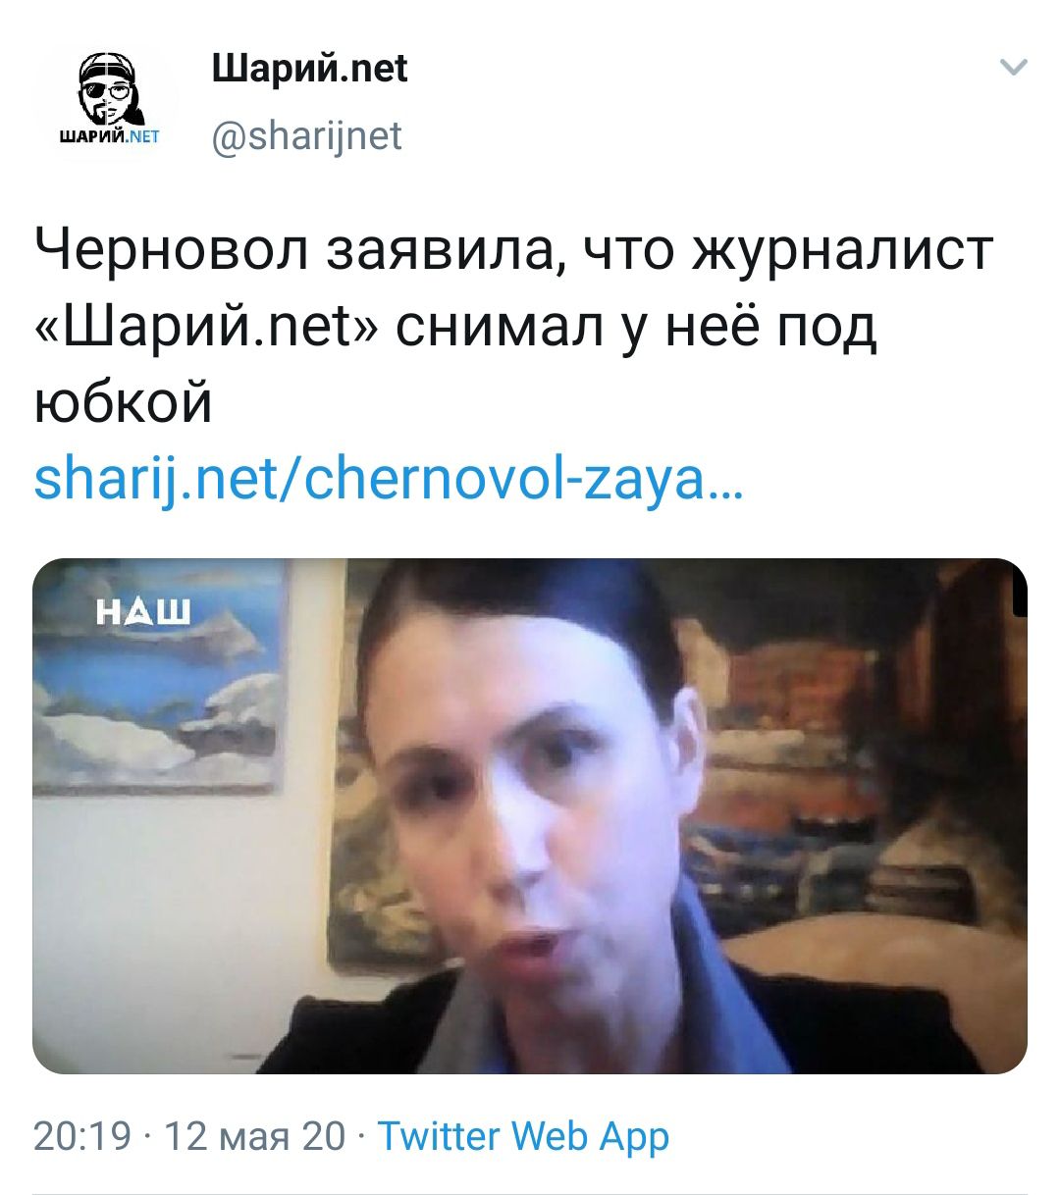Open the Twitter Web App source link
Image resolution: width=1060 pixels, height=1195 pixels.
click(x=524, y=1136)
